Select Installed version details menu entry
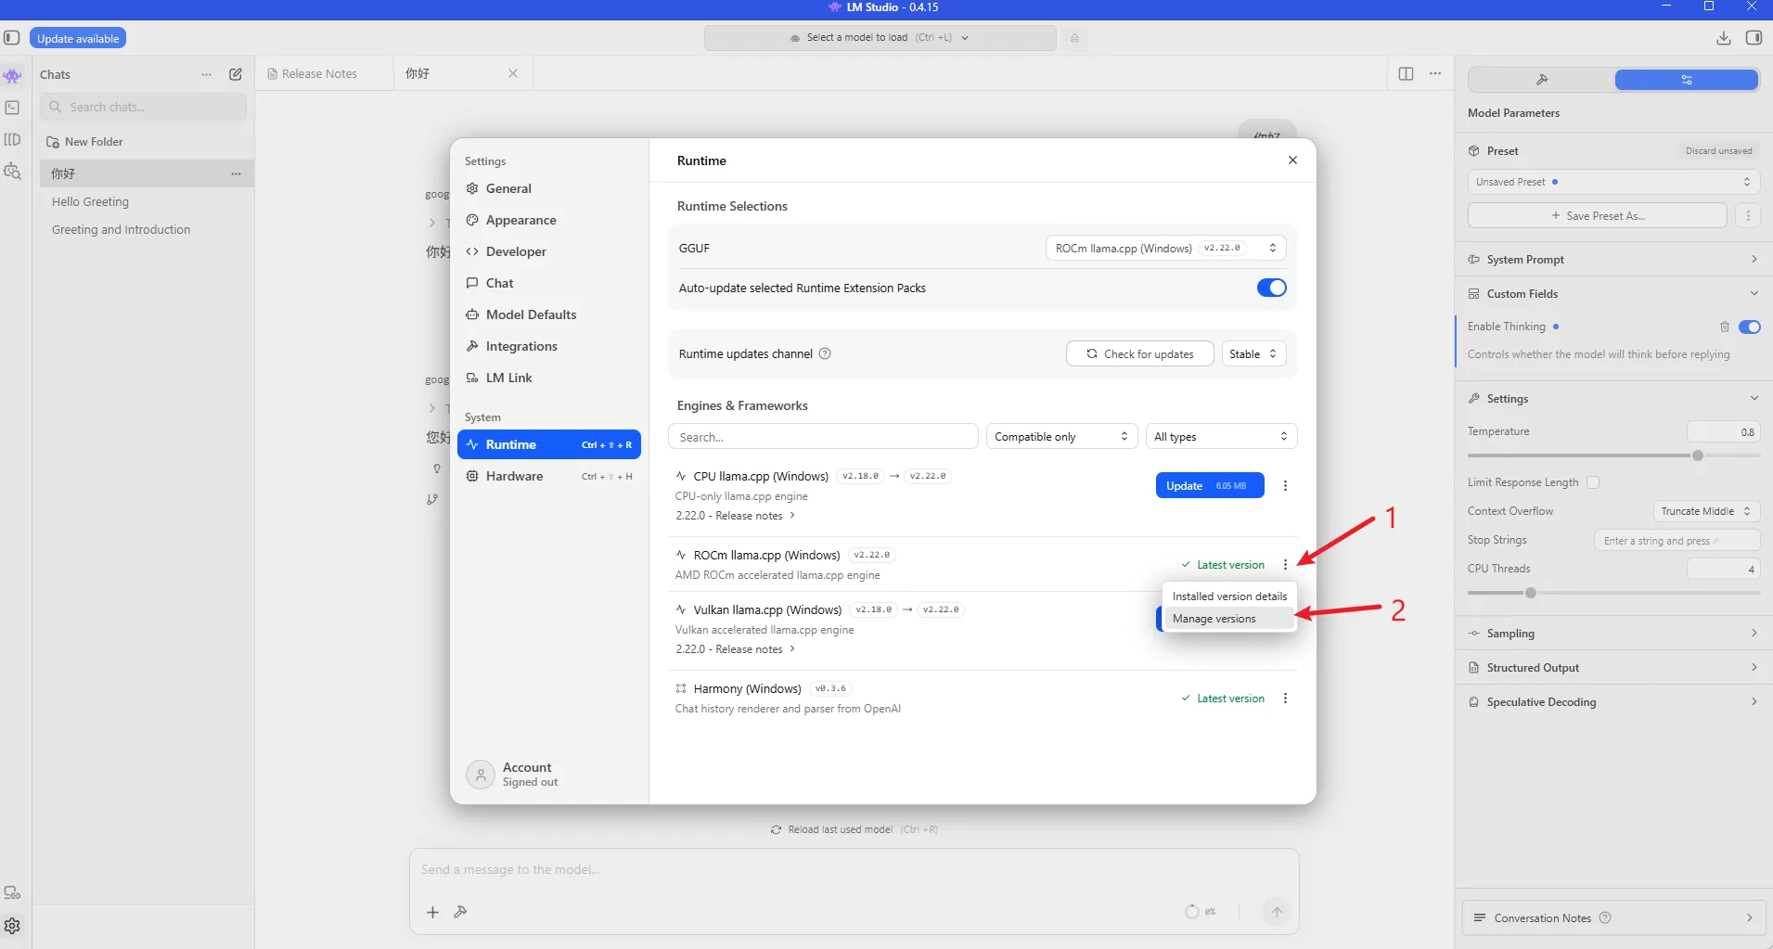The width and height of the screenshot is (1773, 949). pos(1229,596)
